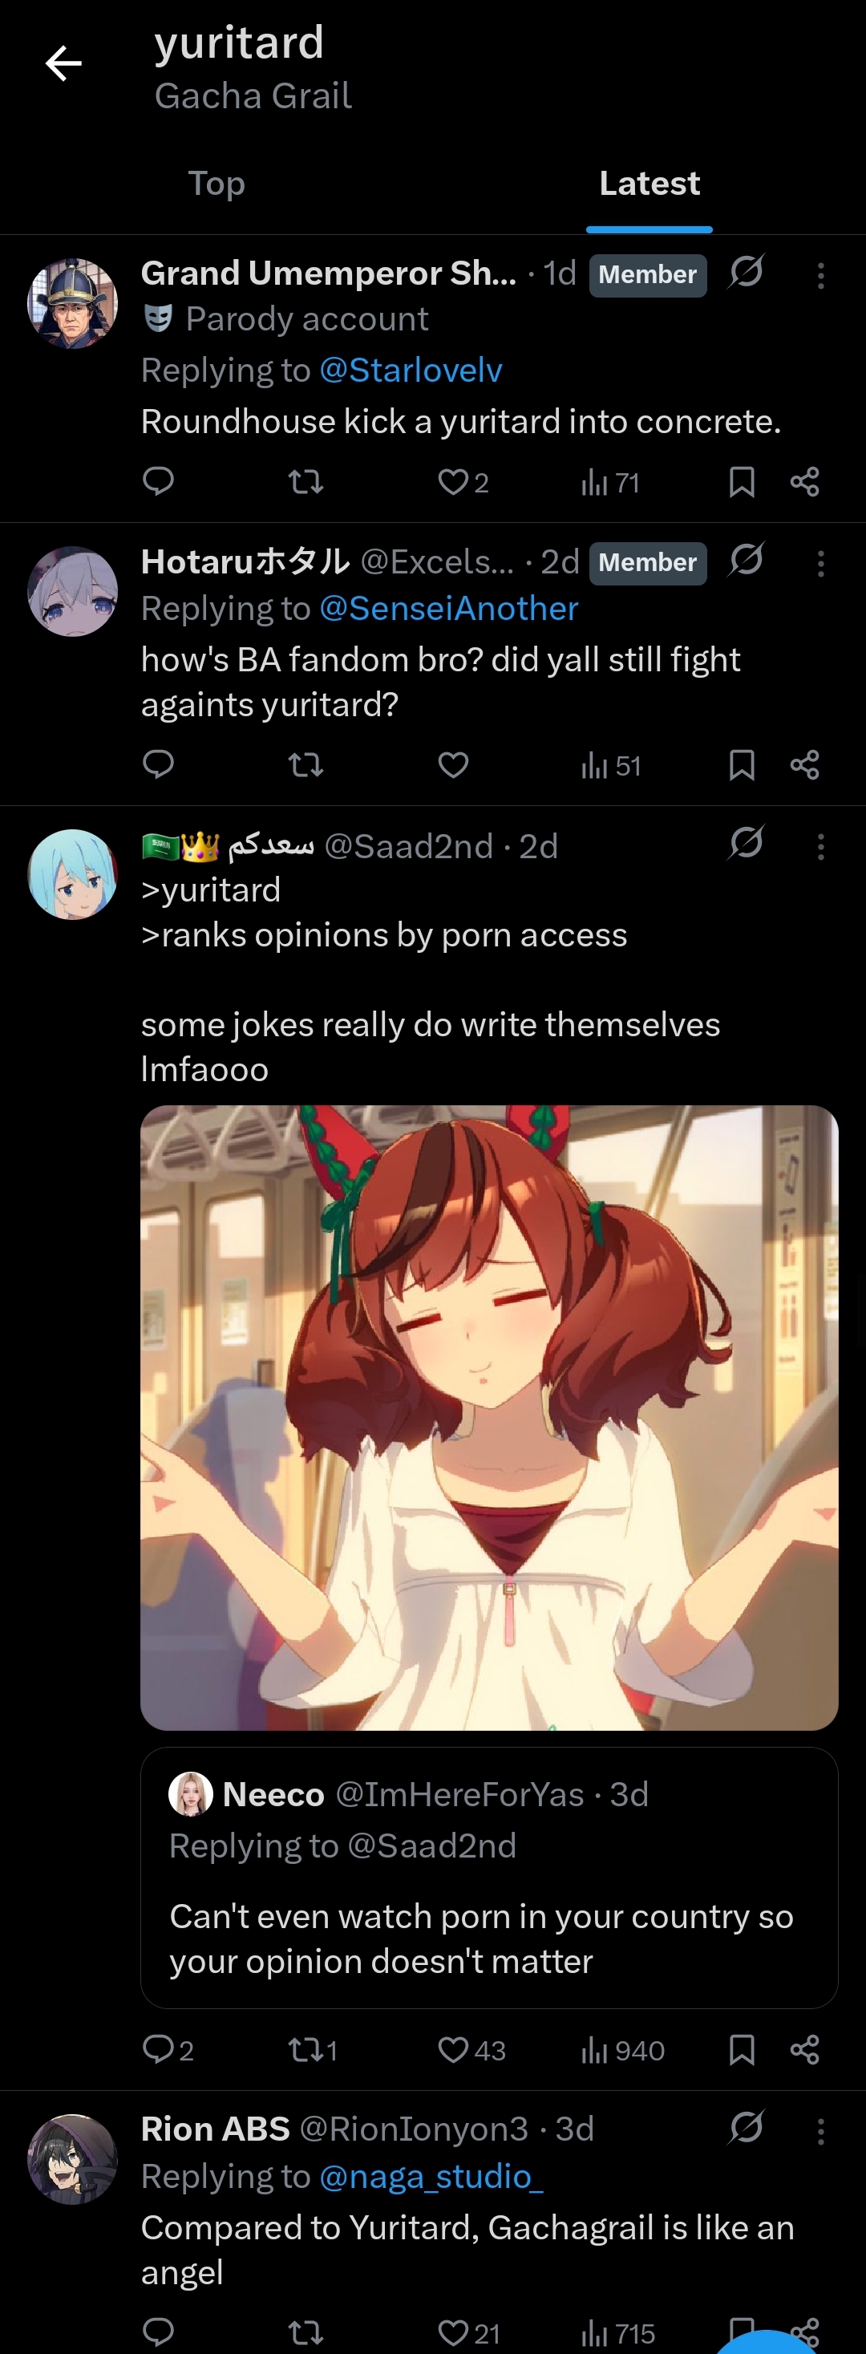Switch to the Top tab
The image size is (866, 2354).
(216, 184)
